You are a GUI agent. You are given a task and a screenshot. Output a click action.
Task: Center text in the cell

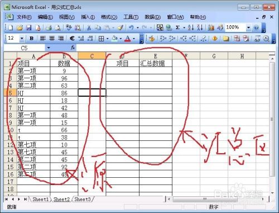[52, 39]
